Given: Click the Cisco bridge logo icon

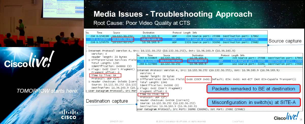Looking at the screenshot, I should pyautogui.click(x=68, y=114).
